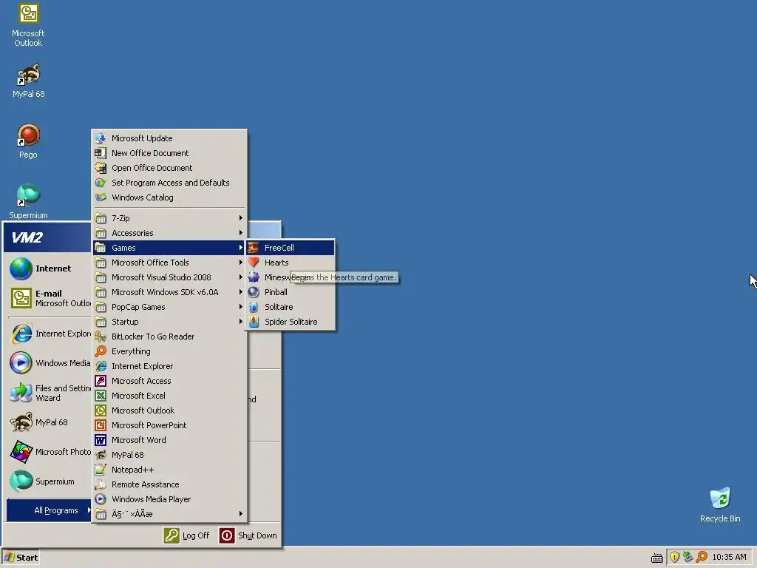Click the Everything magnifier tray icon
This screenshot has width=757, height=568.
click(702, 558)
